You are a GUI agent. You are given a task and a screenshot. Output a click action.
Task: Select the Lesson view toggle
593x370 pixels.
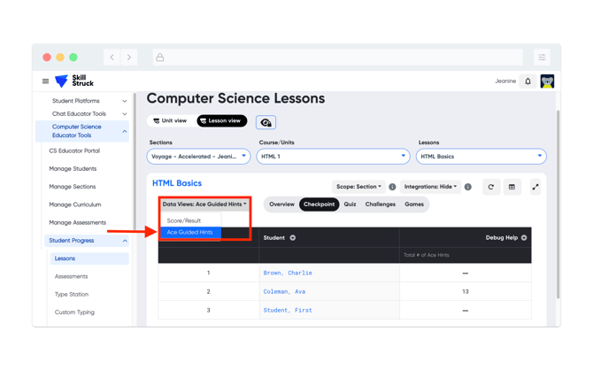pos(221,121)
